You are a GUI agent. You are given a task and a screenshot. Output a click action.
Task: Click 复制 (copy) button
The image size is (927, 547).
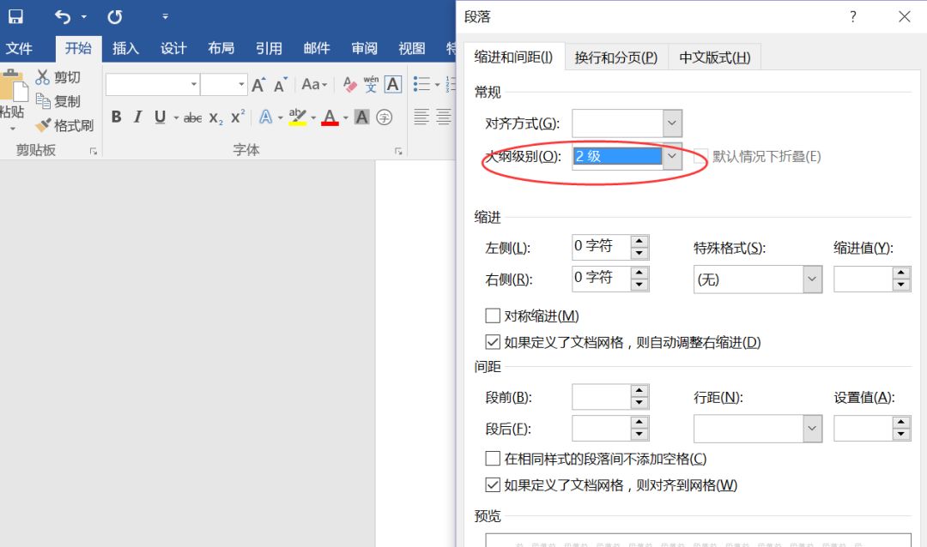pos(58,102)
